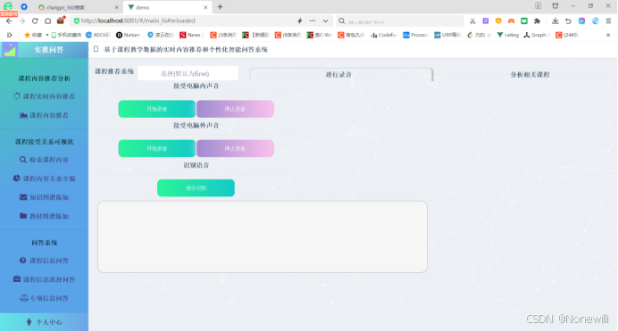Click the 收藏 star bookmark button
The width and height of the screenshot is (618, 331).
(33, 35)
